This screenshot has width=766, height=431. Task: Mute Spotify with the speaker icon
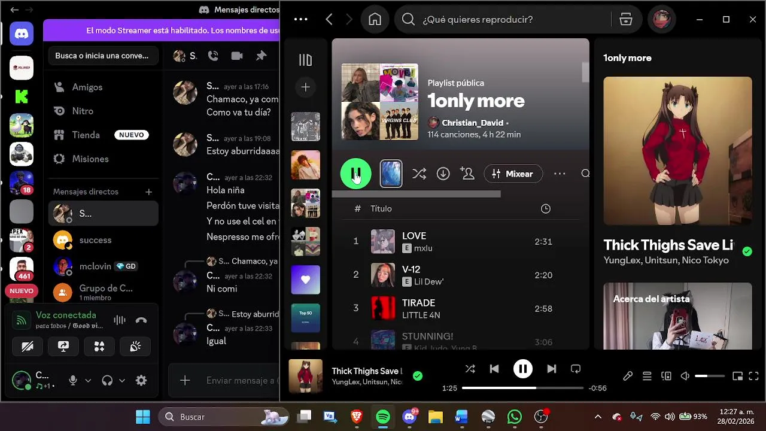(x=685, y=377)
